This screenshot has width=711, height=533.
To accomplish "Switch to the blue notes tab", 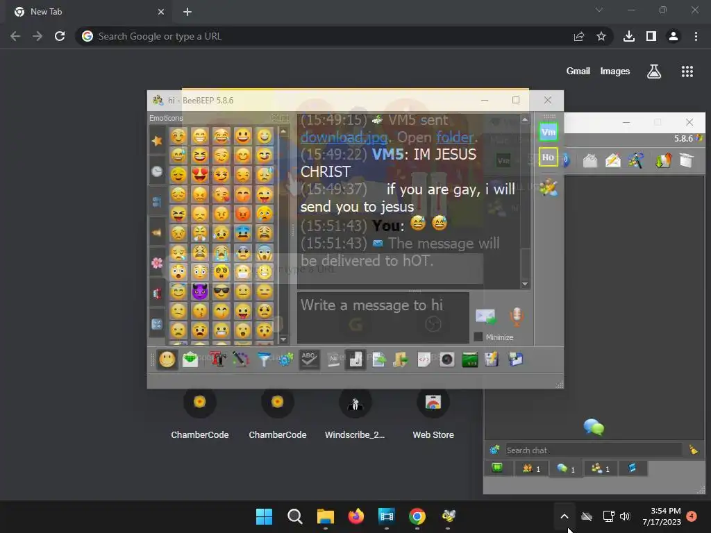I will (632, 468).
